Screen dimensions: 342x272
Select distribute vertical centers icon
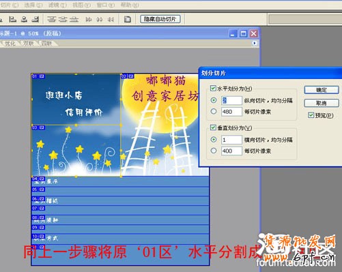pyautogui.click(x=63, y=19)
